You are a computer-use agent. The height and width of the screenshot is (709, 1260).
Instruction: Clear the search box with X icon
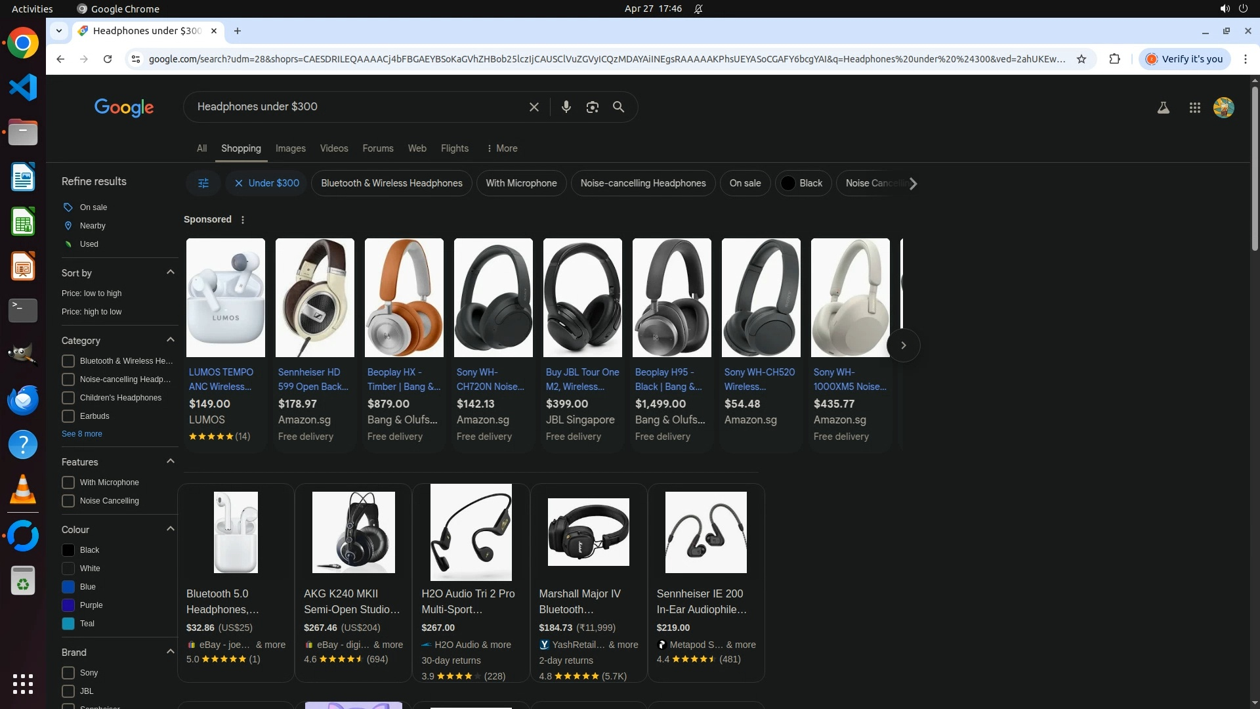[534, 107]
